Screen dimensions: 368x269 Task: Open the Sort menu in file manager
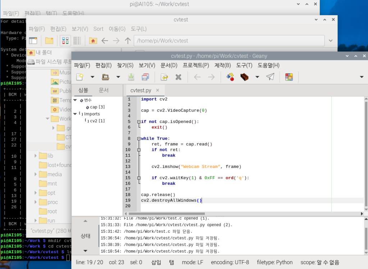(x=98, y=29)
